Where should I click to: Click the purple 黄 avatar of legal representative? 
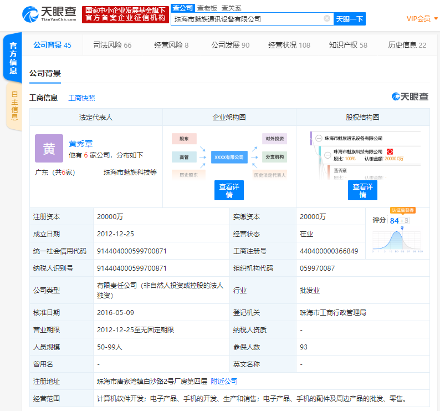click(49, 148)
